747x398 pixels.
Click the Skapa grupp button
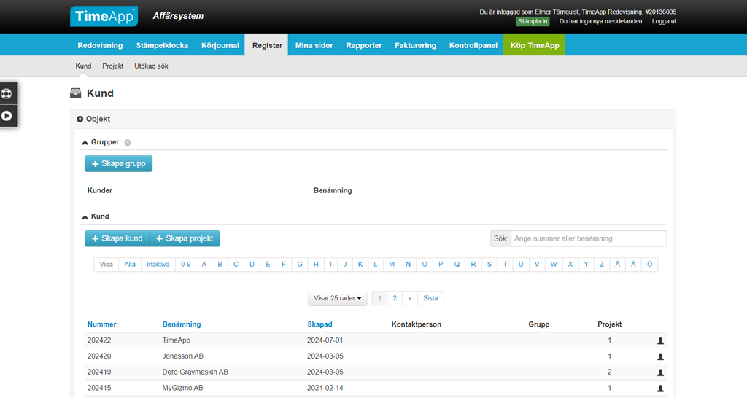point(118,164)
